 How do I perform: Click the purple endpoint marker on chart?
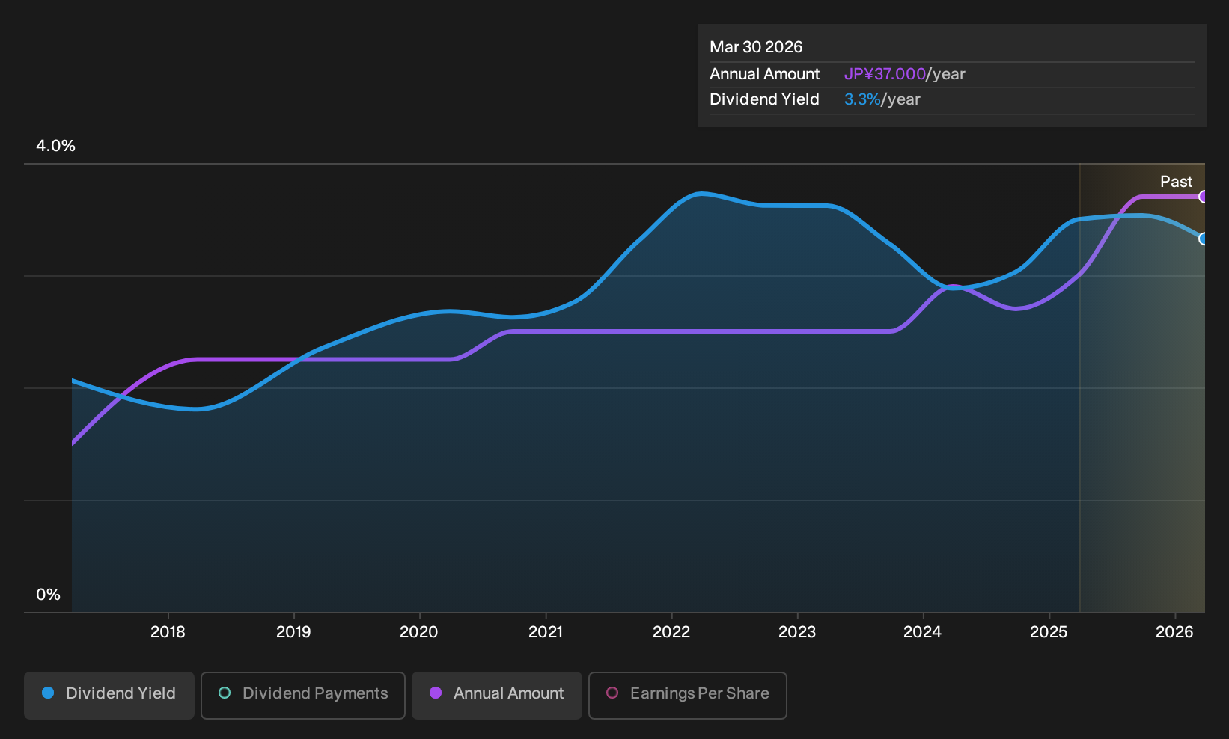1203,197
